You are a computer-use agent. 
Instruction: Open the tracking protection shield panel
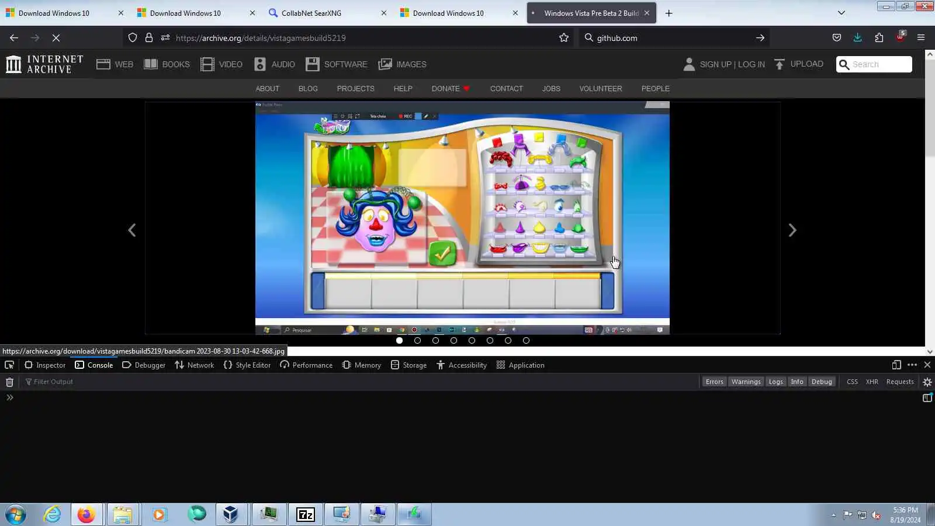(133, 38)
